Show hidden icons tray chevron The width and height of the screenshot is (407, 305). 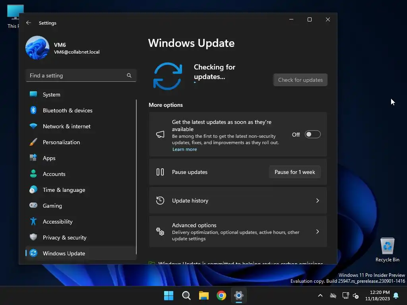coord(320,295)
